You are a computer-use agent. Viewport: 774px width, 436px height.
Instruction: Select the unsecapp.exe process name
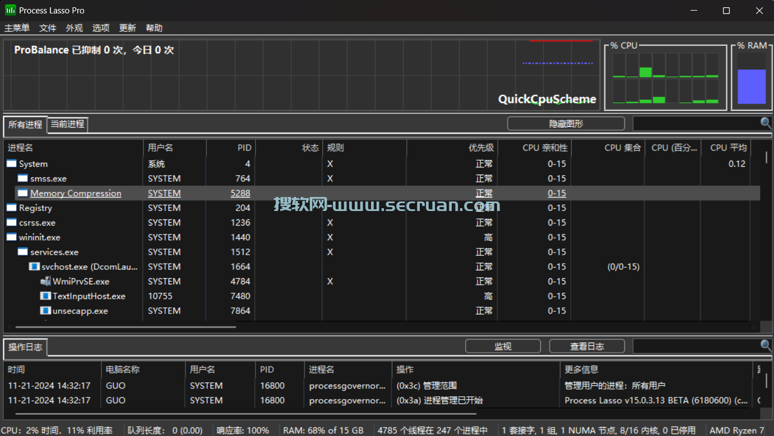point(80,311)
